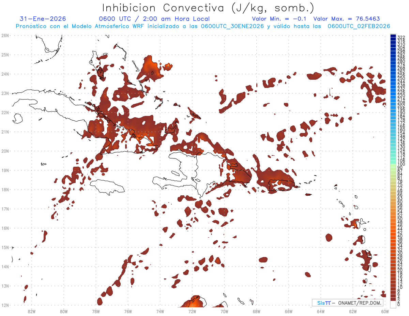Click the 60W longitude label
Viewport: 409px width, 316px height.
tap(385, 311)
